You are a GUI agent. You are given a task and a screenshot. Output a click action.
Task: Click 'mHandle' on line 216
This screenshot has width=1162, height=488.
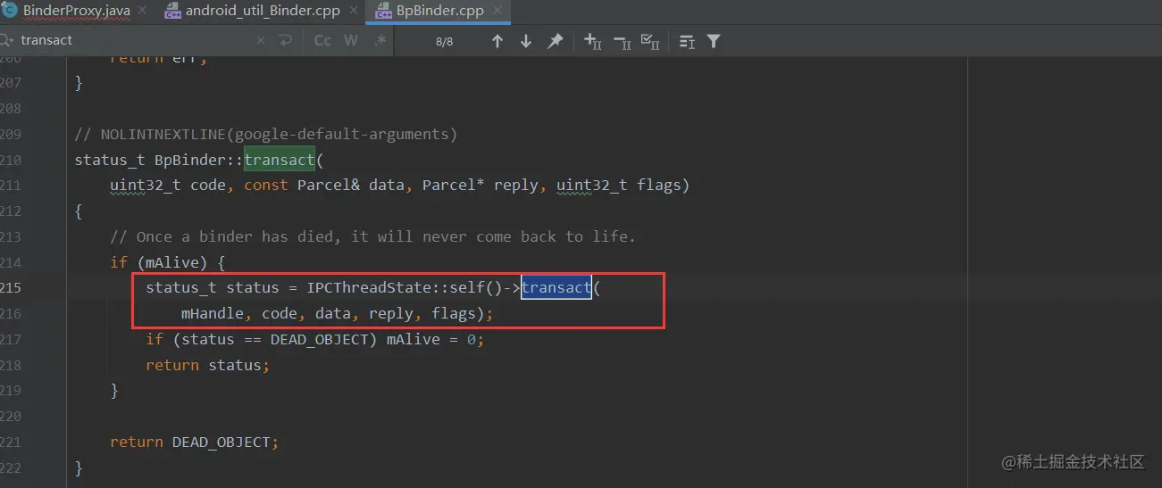click(x=212, y=314)
